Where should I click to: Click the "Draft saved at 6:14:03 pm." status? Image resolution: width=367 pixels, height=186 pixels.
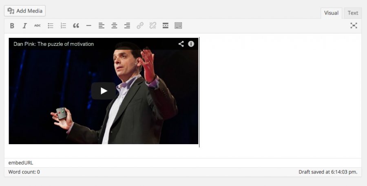pyautogui.click(x=328, y=172)
